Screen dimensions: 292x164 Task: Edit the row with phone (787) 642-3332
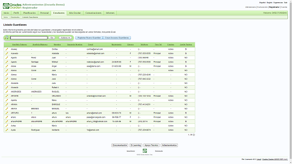[7, 79]
